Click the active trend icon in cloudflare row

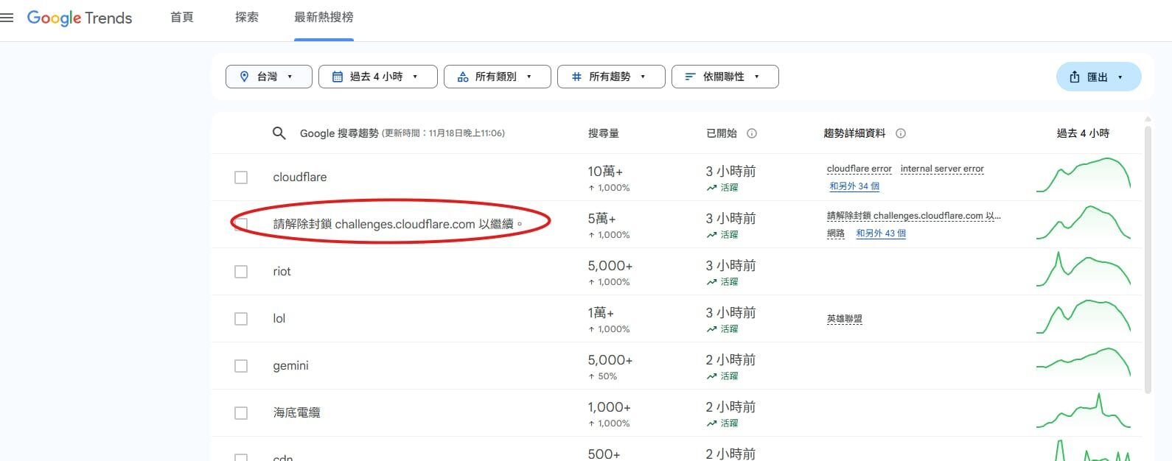coord(711,188)
